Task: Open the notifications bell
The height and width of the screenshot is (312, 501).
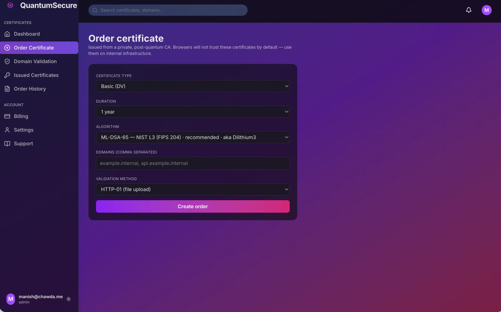Action: [468, 10]
